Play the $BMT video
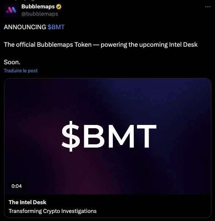The image size is (215, 221). click(x=108, y=136)
